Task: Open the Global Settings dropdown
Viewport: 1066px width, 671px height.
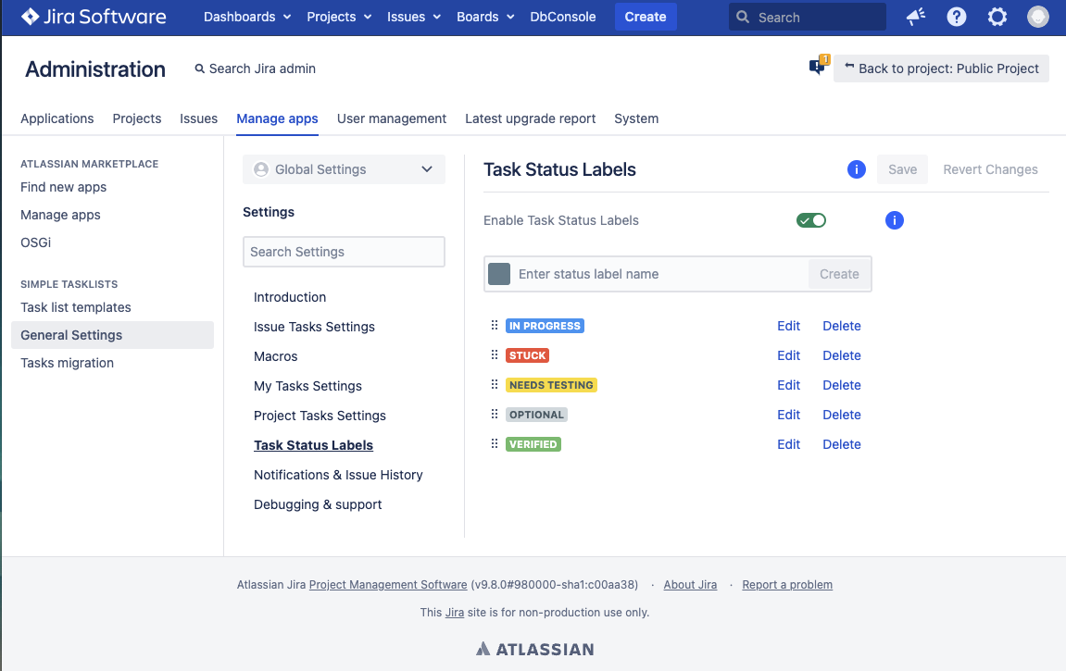Action: pyautogui.click(x=344, y=169)
